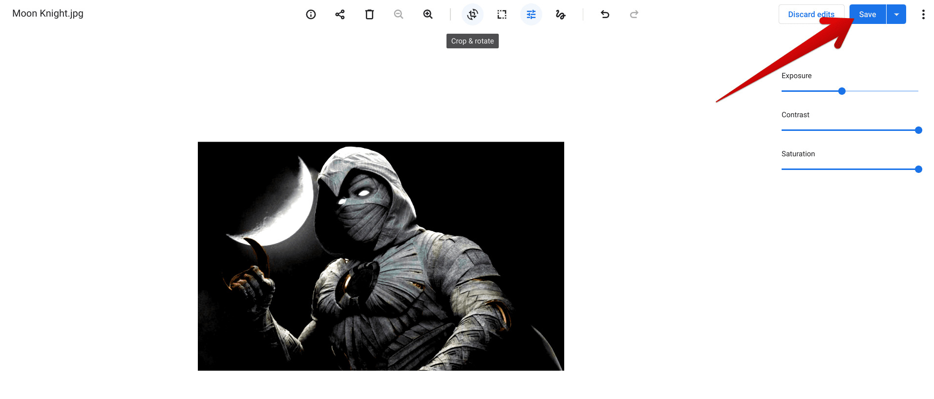934x399 pixels.
Task: Delete the image with trash icon
Action: [369, 15]
